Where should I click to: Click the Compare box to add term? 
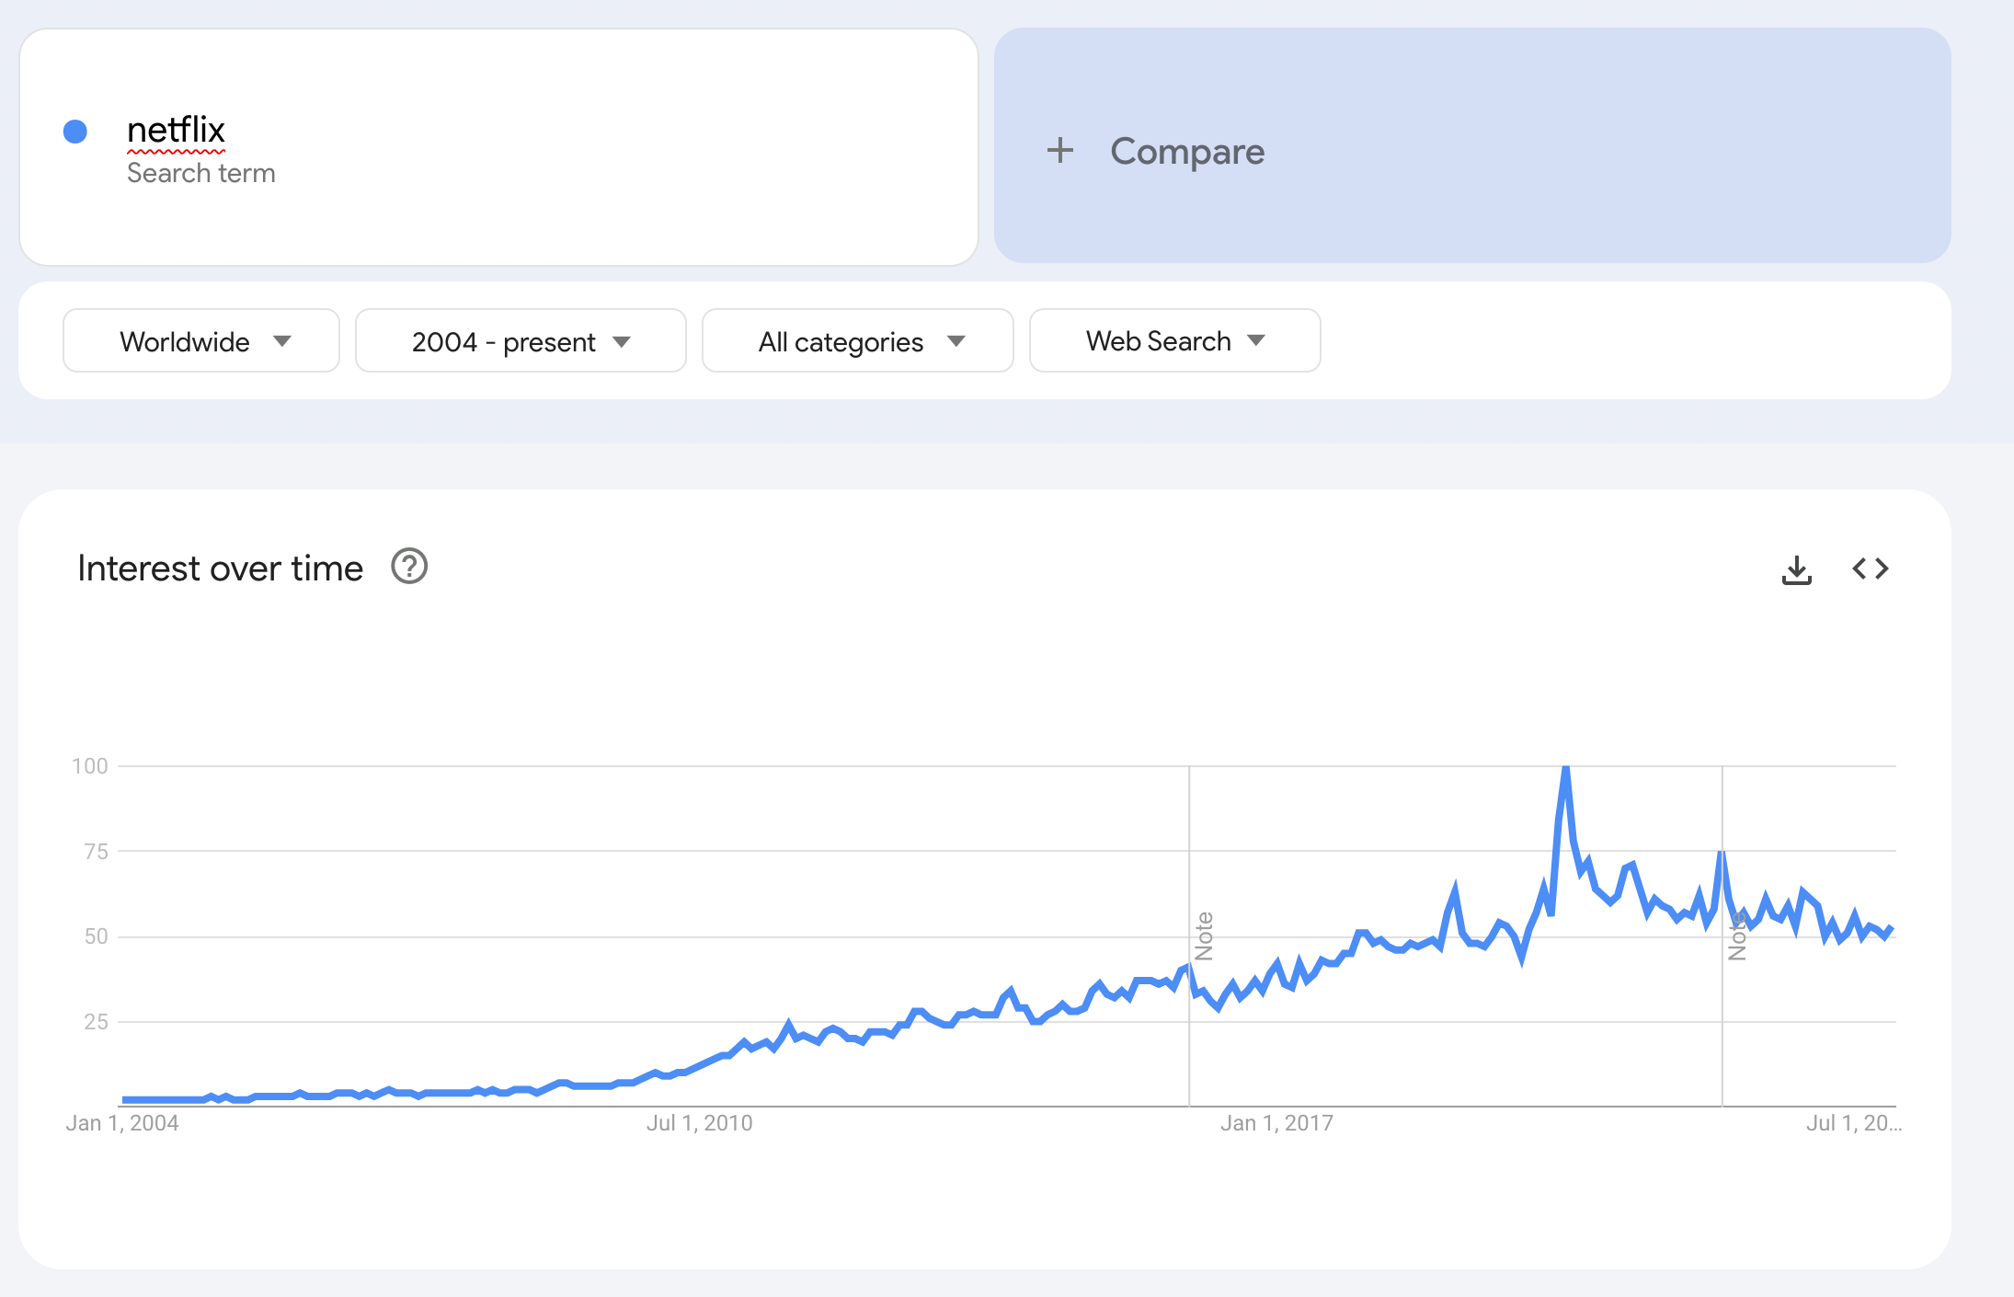1472,145
